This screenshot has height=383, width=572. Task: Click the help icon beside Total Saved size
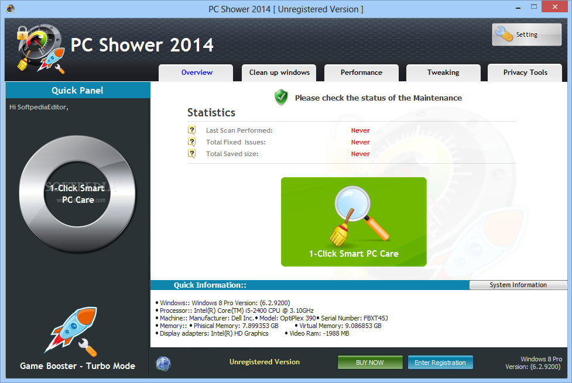point(191,153)
